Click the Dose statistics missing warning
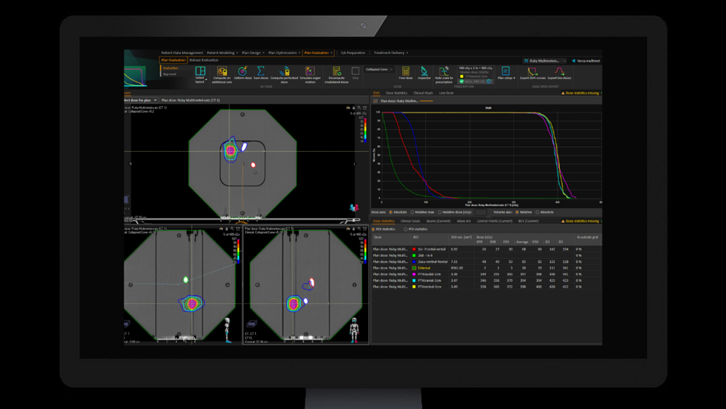 coord(582,221)
